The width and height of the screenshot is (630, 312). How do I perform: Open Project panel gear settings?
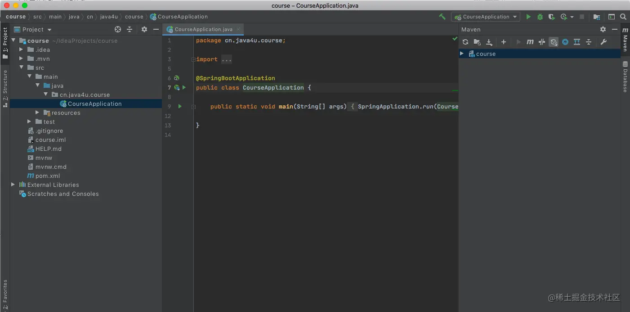(x=144, y=29)
